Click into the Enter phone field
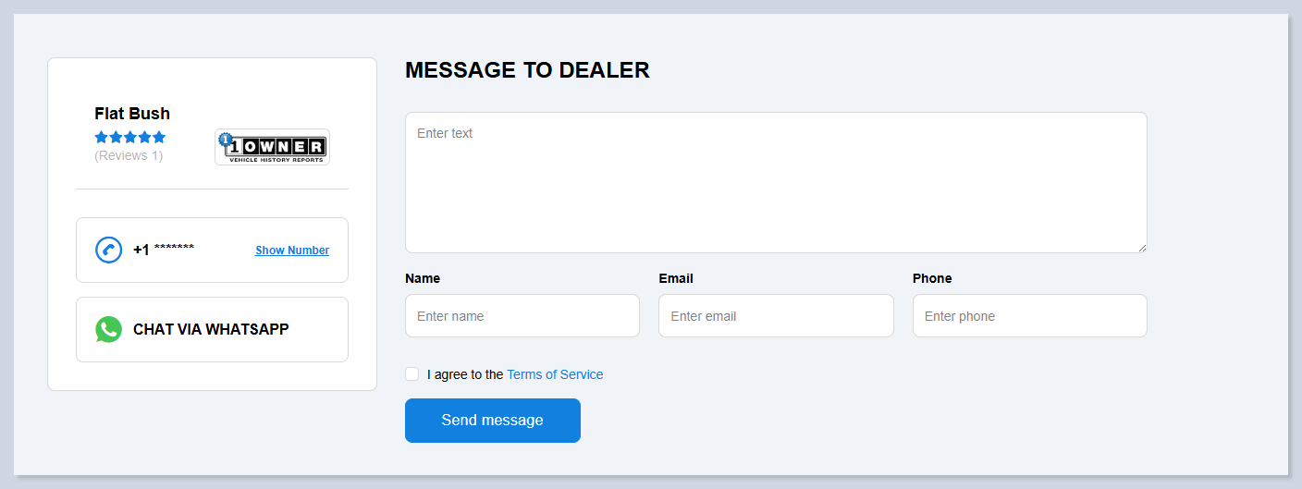Viewport: 1302px width, 489px height. (x=1029, y=316)
